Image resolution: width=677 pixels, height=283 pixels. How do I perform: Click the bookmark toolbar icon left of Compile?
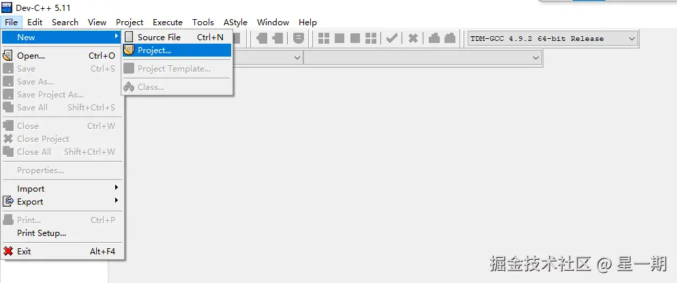click(299, 38)
